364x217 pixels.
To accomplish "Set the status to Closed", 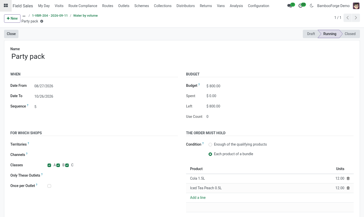I will [x=350, y=34].
